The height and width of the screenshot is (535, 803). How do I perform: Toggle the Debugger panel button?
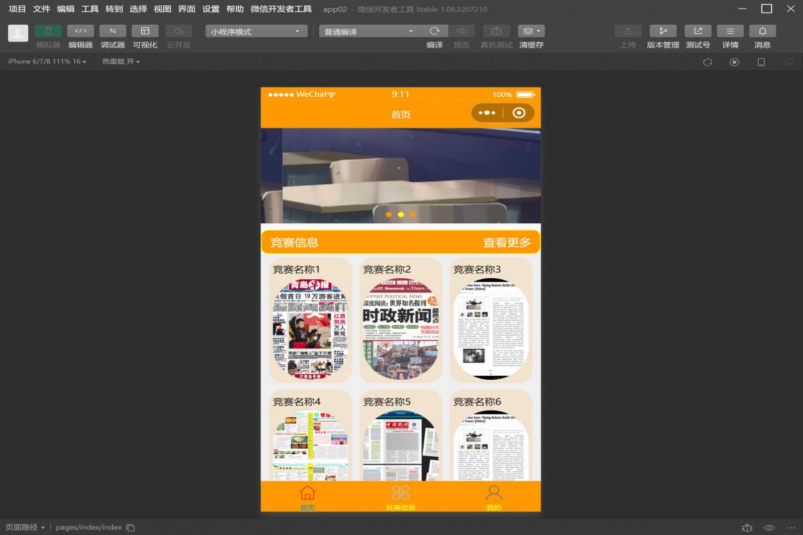(112, 31)
